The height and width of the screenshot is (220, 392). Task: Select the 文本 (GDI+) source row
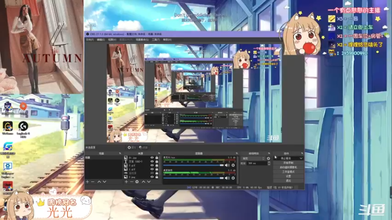point(141,161)
